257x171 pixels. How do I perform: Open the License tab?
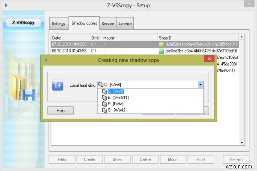click(125, 24)
